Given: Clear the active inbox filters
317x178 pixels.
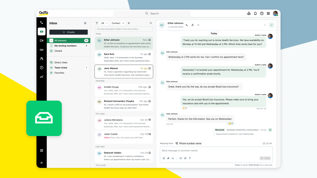Looking at the screenshot, I should click(x=129, y=23).
